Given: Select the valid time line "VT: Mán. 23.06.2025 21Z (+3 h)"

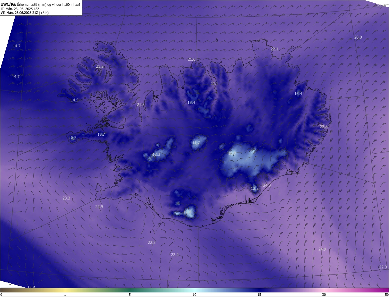Looking at the screenshot, I should tap(25, 13).
